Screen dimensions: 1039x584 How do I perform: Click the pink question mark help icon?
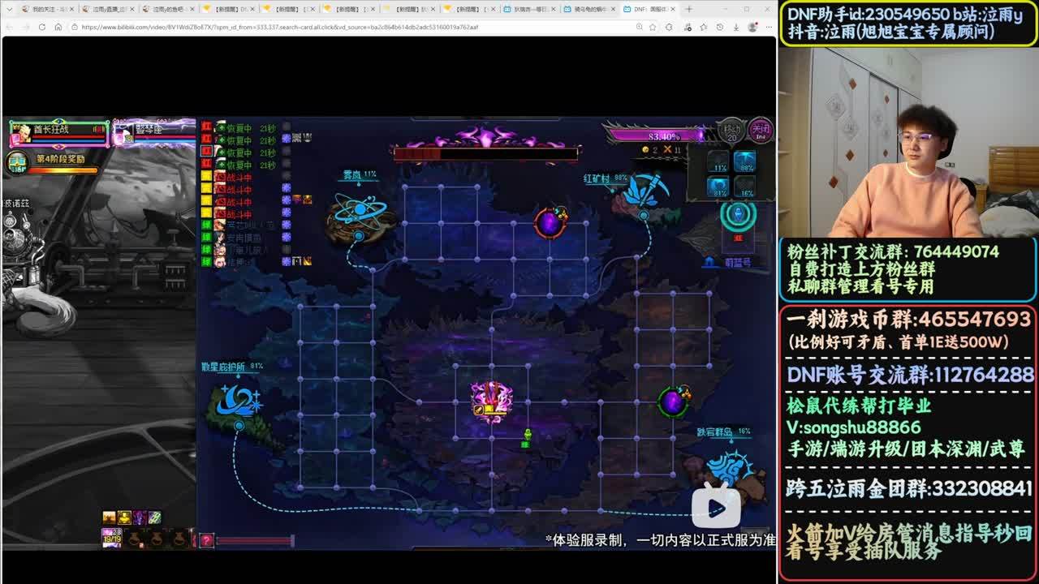pyautogui.click(x=207, y=540)
